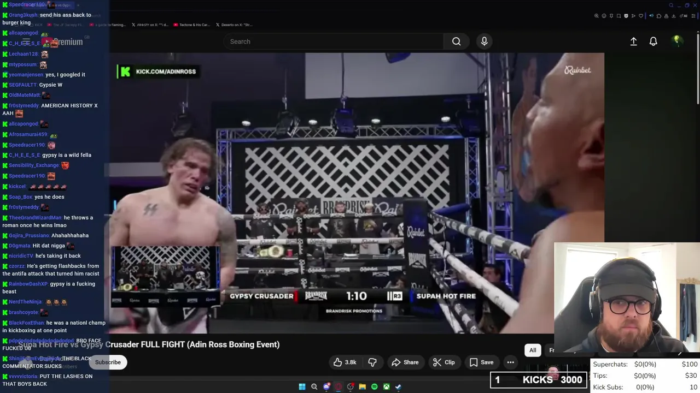Open the Tectone & His Car bookmark

click(191, 25)
